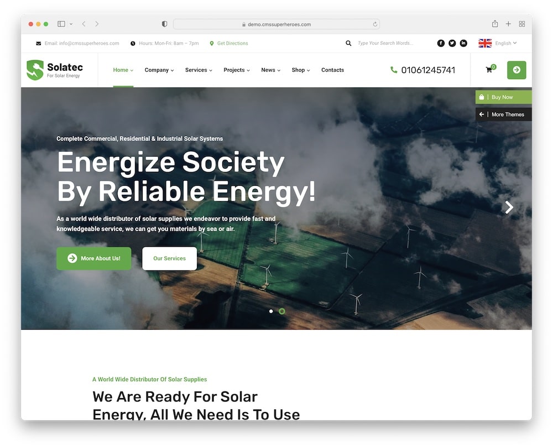Select the second slide indicator dot
Image resolution: width=553 pixels, height=448 pixels.
[x=282, y=311]
